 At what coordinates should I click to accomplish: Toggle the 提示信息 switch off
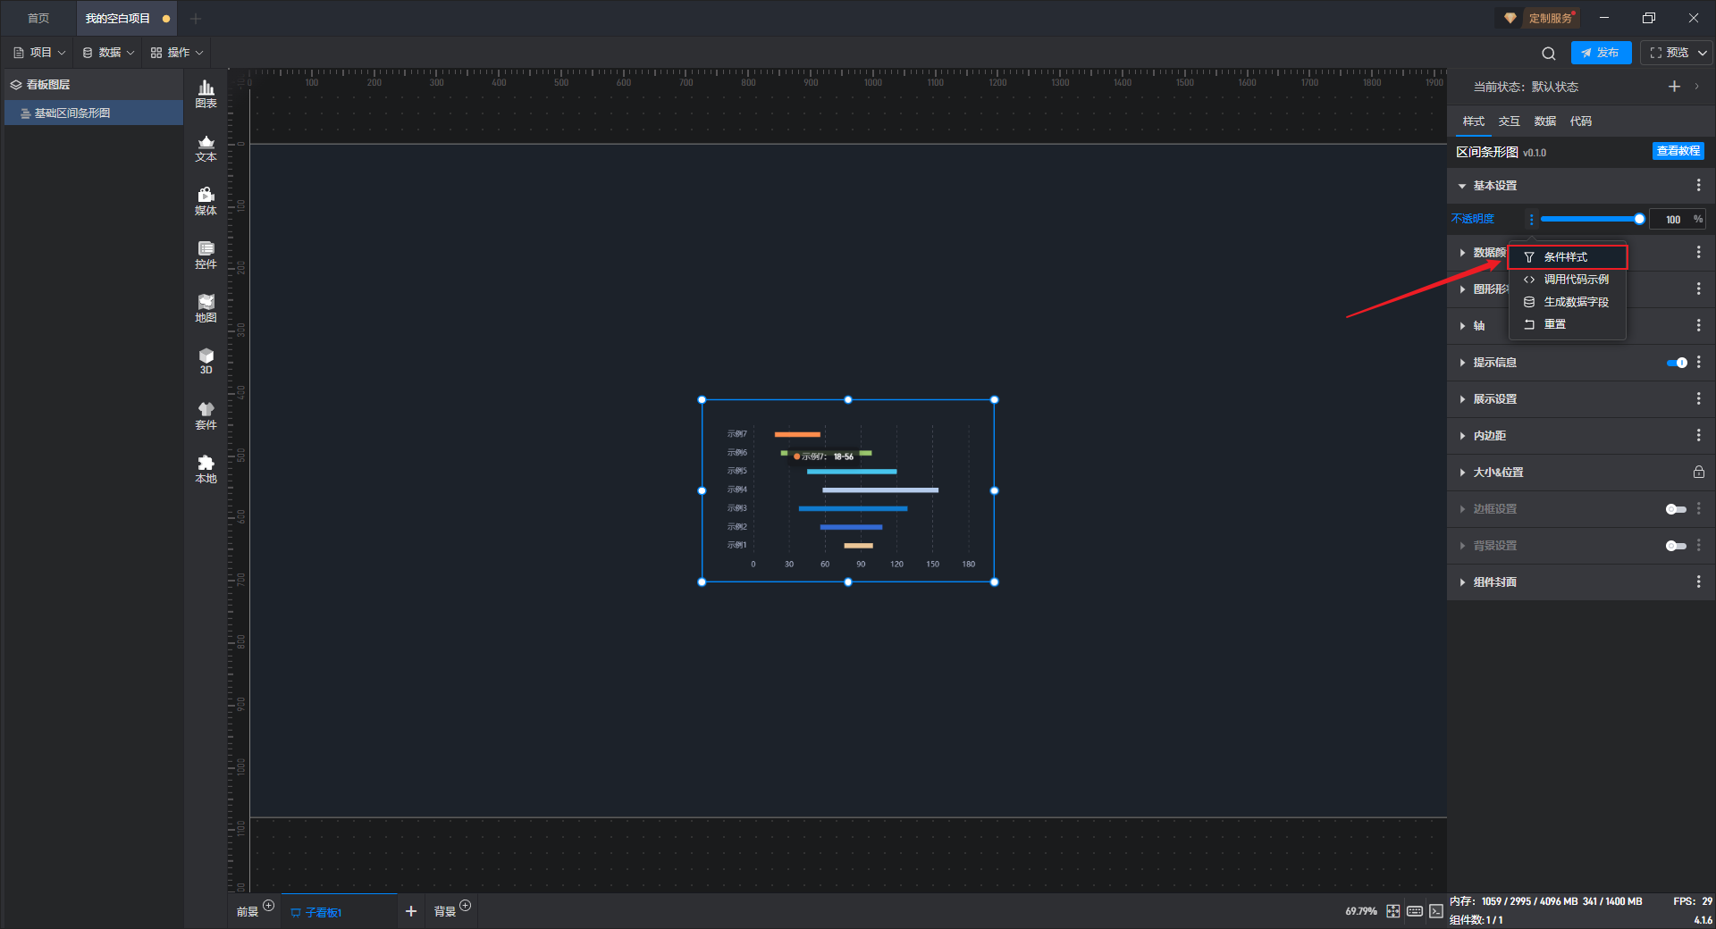1676,363
